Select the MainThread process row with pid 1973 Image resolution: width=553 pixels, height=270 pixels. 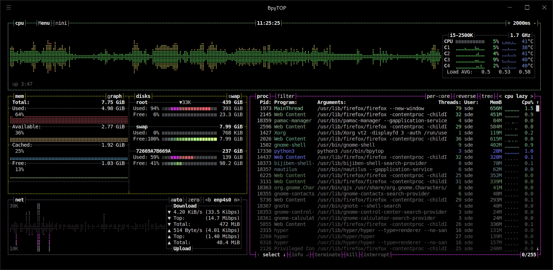click(x=395, y=108)
